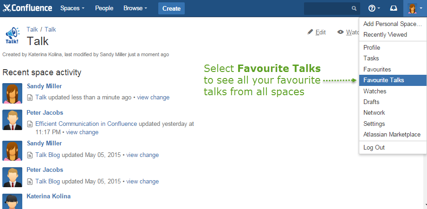This screenshot has height=209, width=427.
Task: Click in the header search field
Action: [x=327, y=8]
